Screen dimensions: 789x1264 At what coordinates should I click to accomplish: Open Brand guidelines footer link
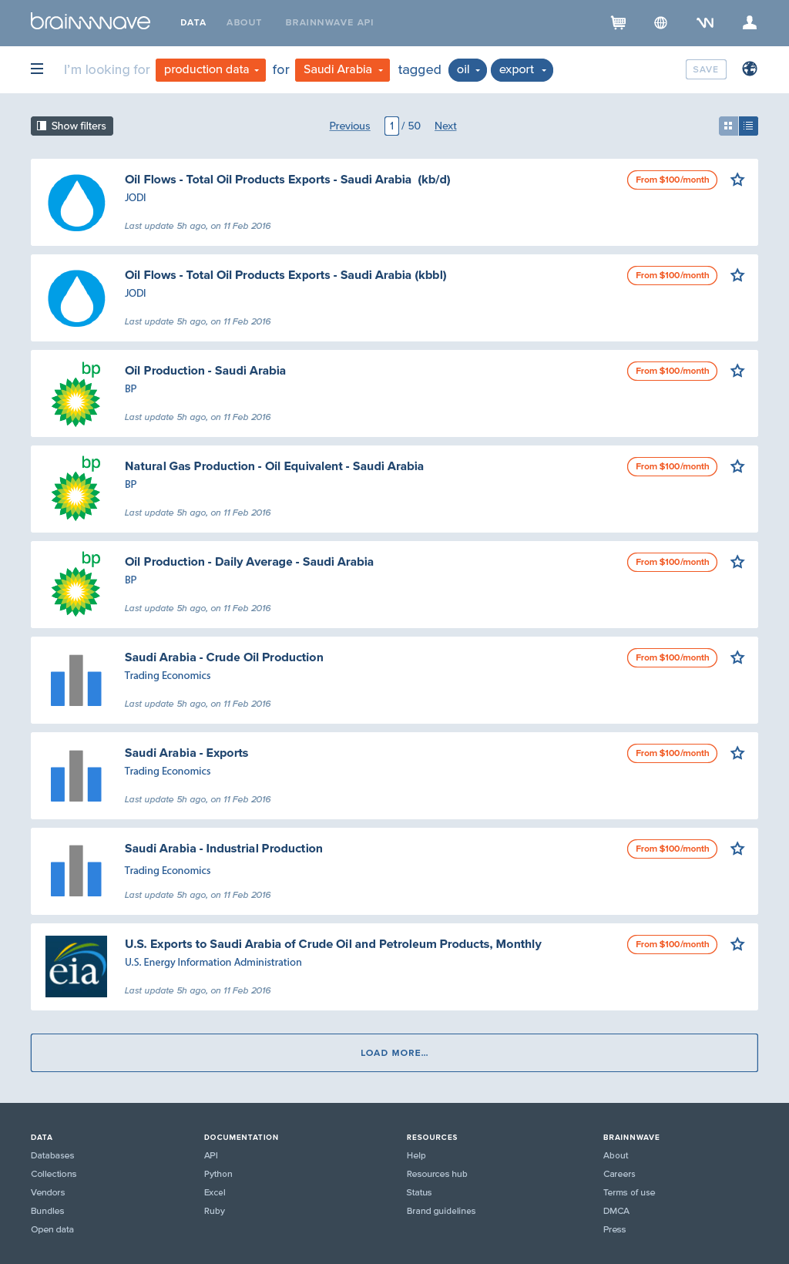coord(442,1211)
